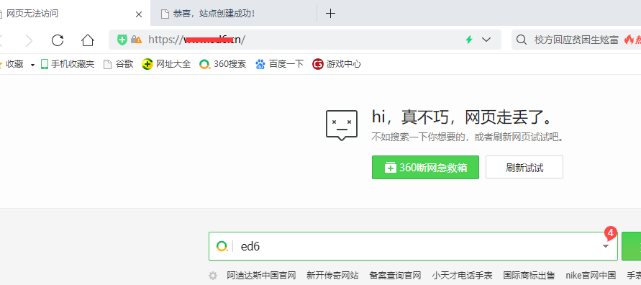
Task: Open 备案查询官网 link
Action: pyautogui.click(x=395, y=275)
